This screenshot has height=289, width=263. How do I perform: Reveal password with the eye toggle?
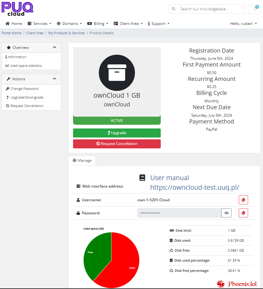[226, 213]
